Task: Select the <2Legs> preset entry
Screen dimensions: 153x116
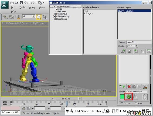Action: coord(88,13)
